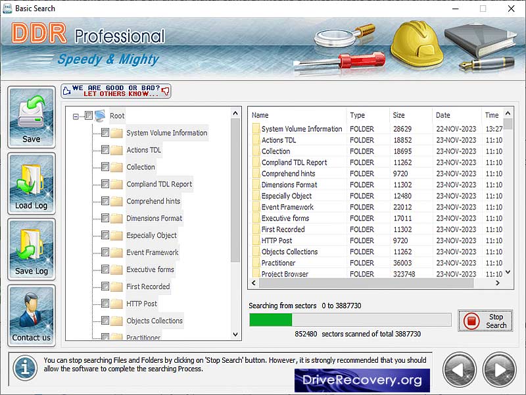The height and width of the screenshot is (395, 526).
Task: Click the Stop Search button
Action: (485, 321)
